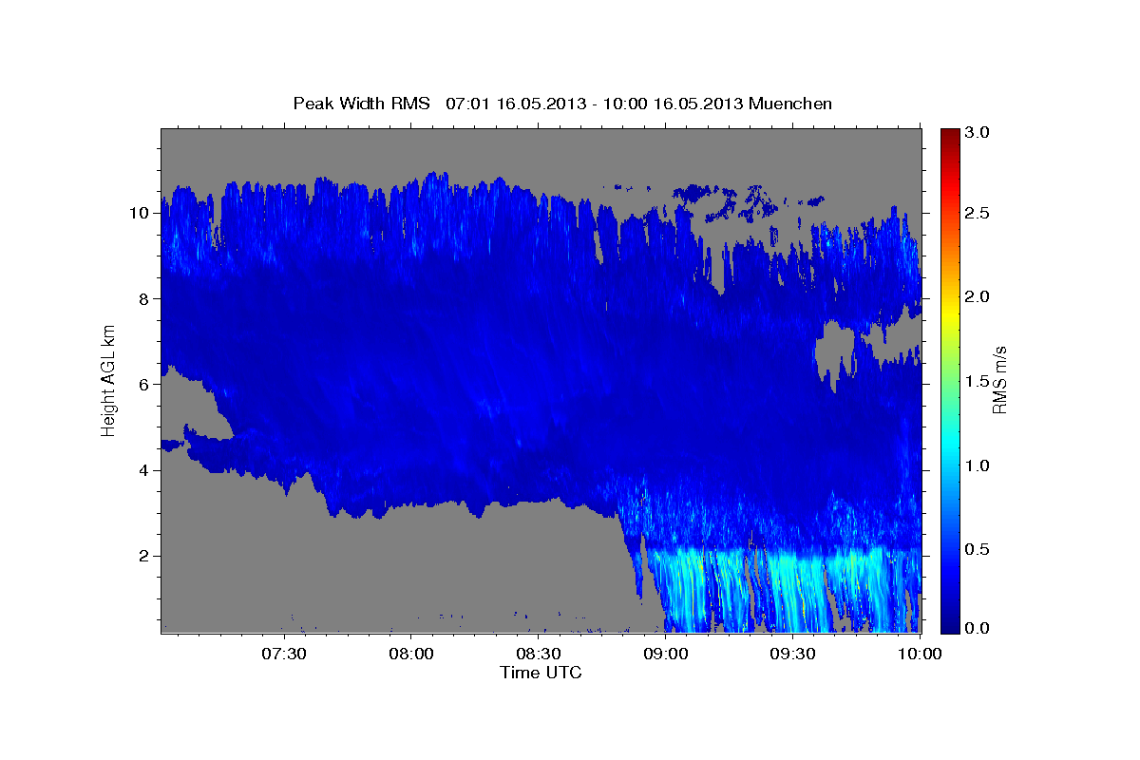Screen dimensions: 1140x760
Task: Click the colorbar label '2.5'
Action: click(x=978, y=214)
